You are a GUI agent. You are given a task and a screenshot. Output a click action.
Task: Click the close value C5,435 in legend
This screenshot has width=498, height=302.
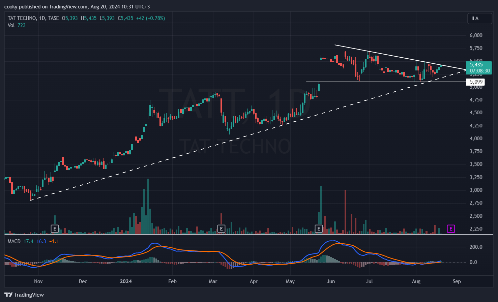125,18
